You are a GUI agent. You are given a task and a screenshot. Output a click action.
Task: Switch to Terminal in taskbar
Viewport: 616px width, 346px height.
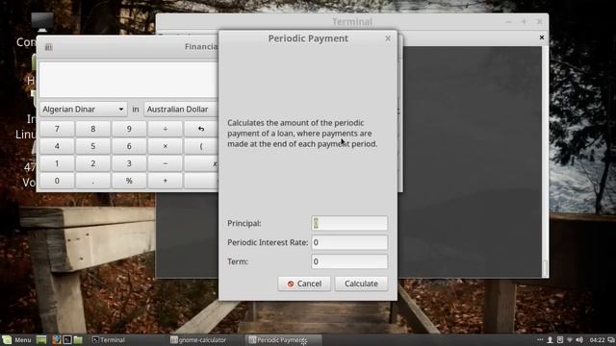pyautogui.click(x=109, y=340)
